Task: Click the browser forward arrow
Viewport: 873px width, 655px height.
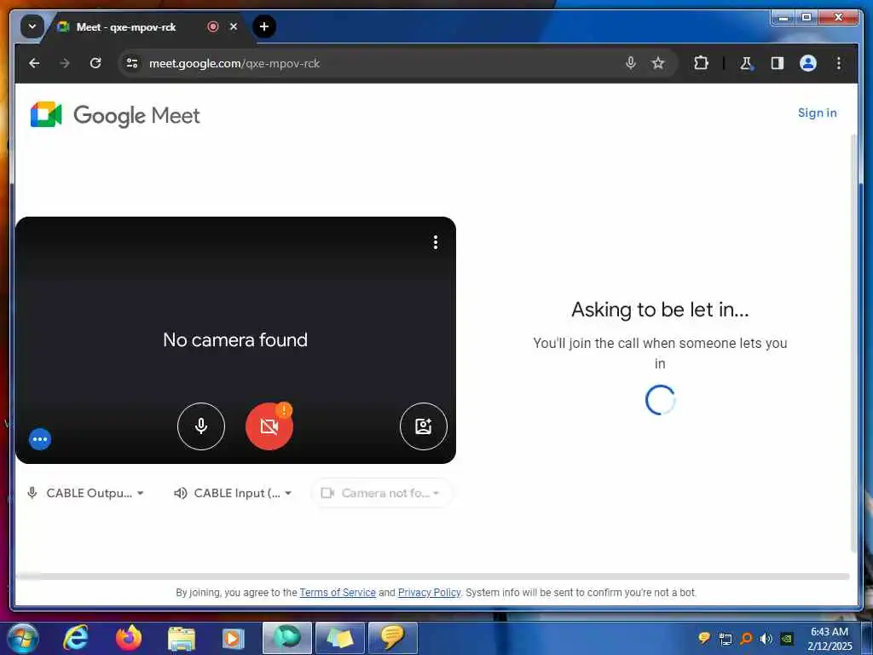Action: (65, 63)
